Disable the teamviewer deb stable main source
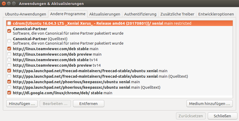The width and height of the screenshot is (239, 121). click(x=9, y=49)
